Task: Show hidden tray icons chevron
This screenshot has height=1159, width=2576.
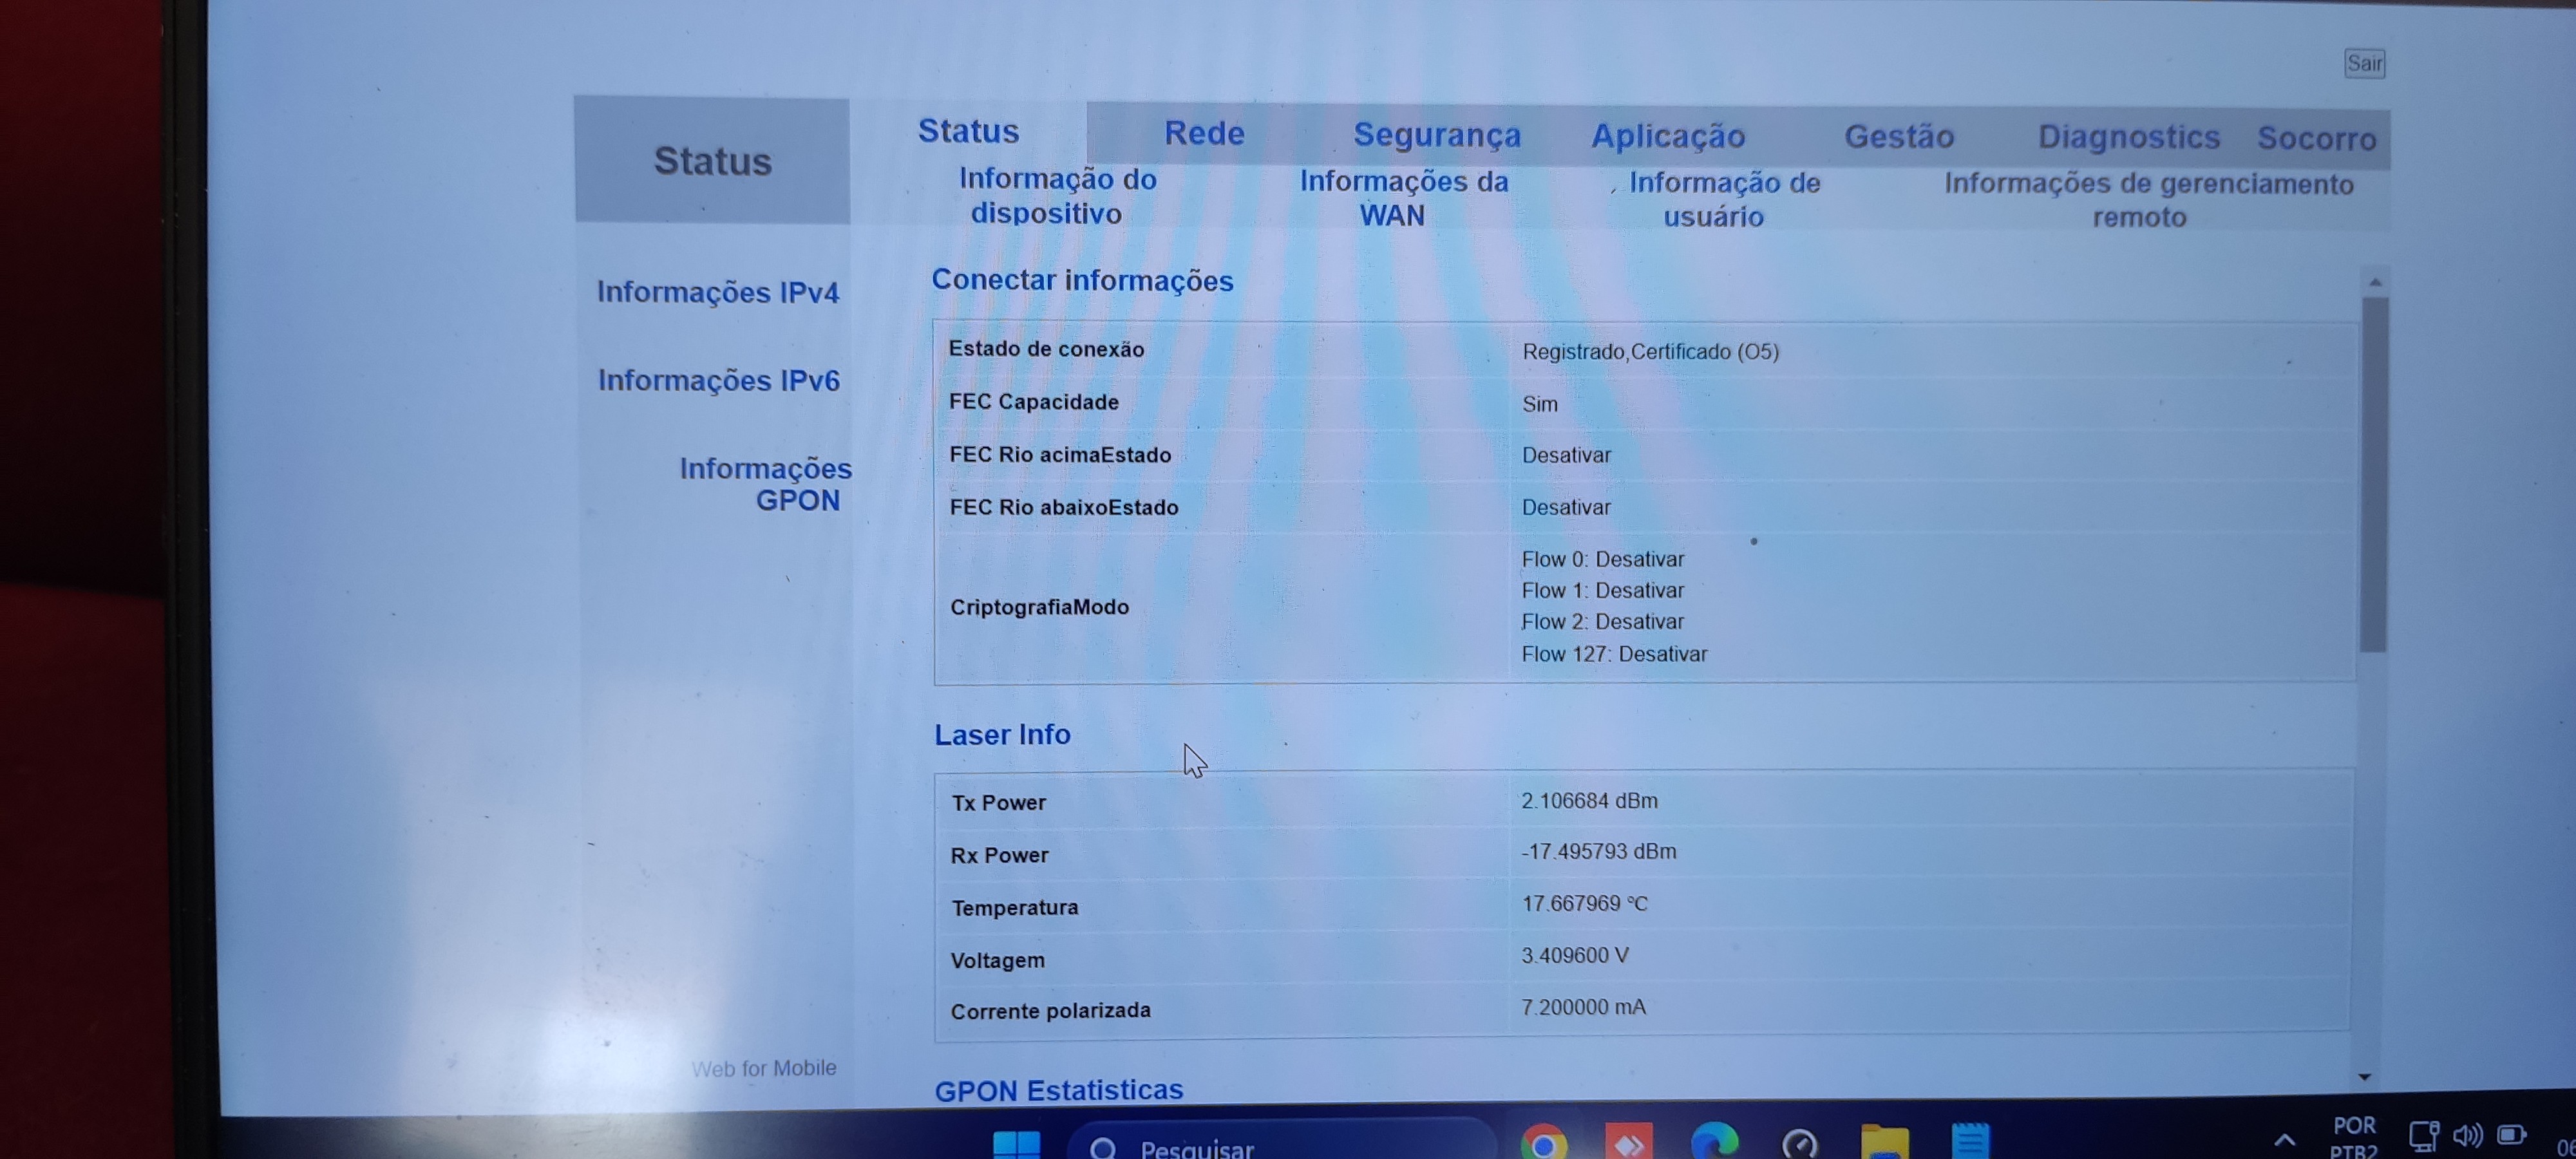Action: coord(2285,1139)
